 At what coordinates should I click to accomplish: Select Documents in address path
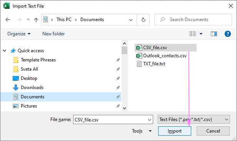(x=92, y=20)
